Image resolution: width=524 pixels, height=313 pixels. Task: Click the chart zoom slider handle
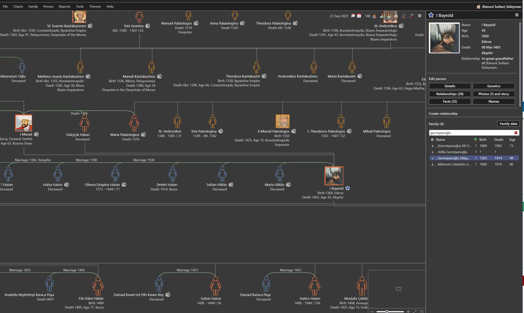point(387,312)
